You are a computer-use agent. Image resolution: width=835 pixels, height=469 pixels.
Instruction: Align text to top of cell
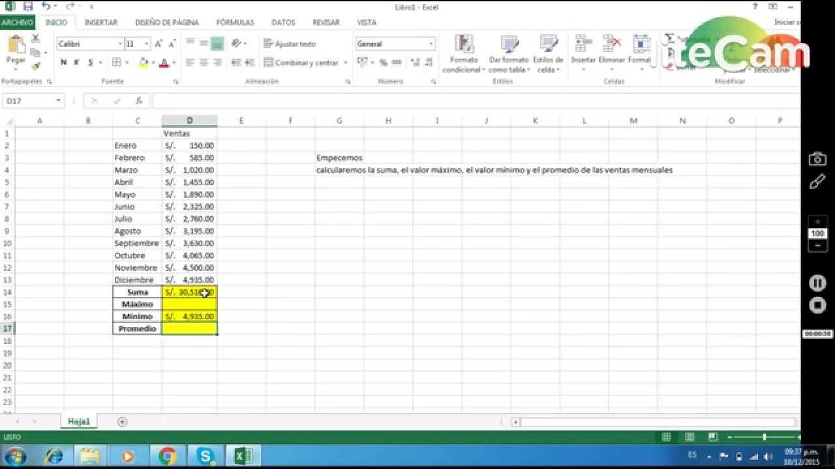click(190, 43)
